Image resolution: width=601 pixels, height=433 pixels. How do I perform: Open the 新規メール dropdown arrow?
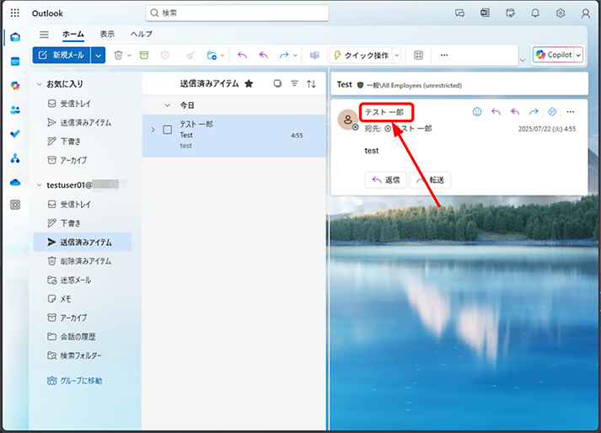(x=99, y=56)
